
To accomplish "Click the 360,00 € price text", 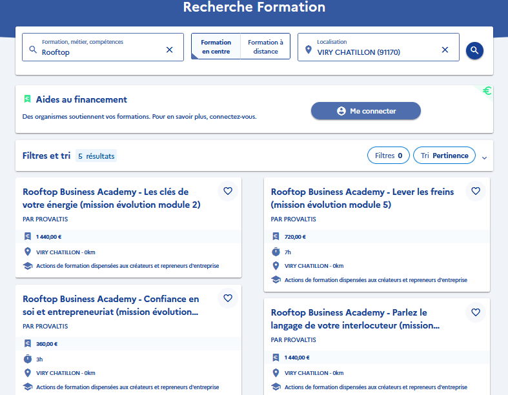I will tap(46, 344).
